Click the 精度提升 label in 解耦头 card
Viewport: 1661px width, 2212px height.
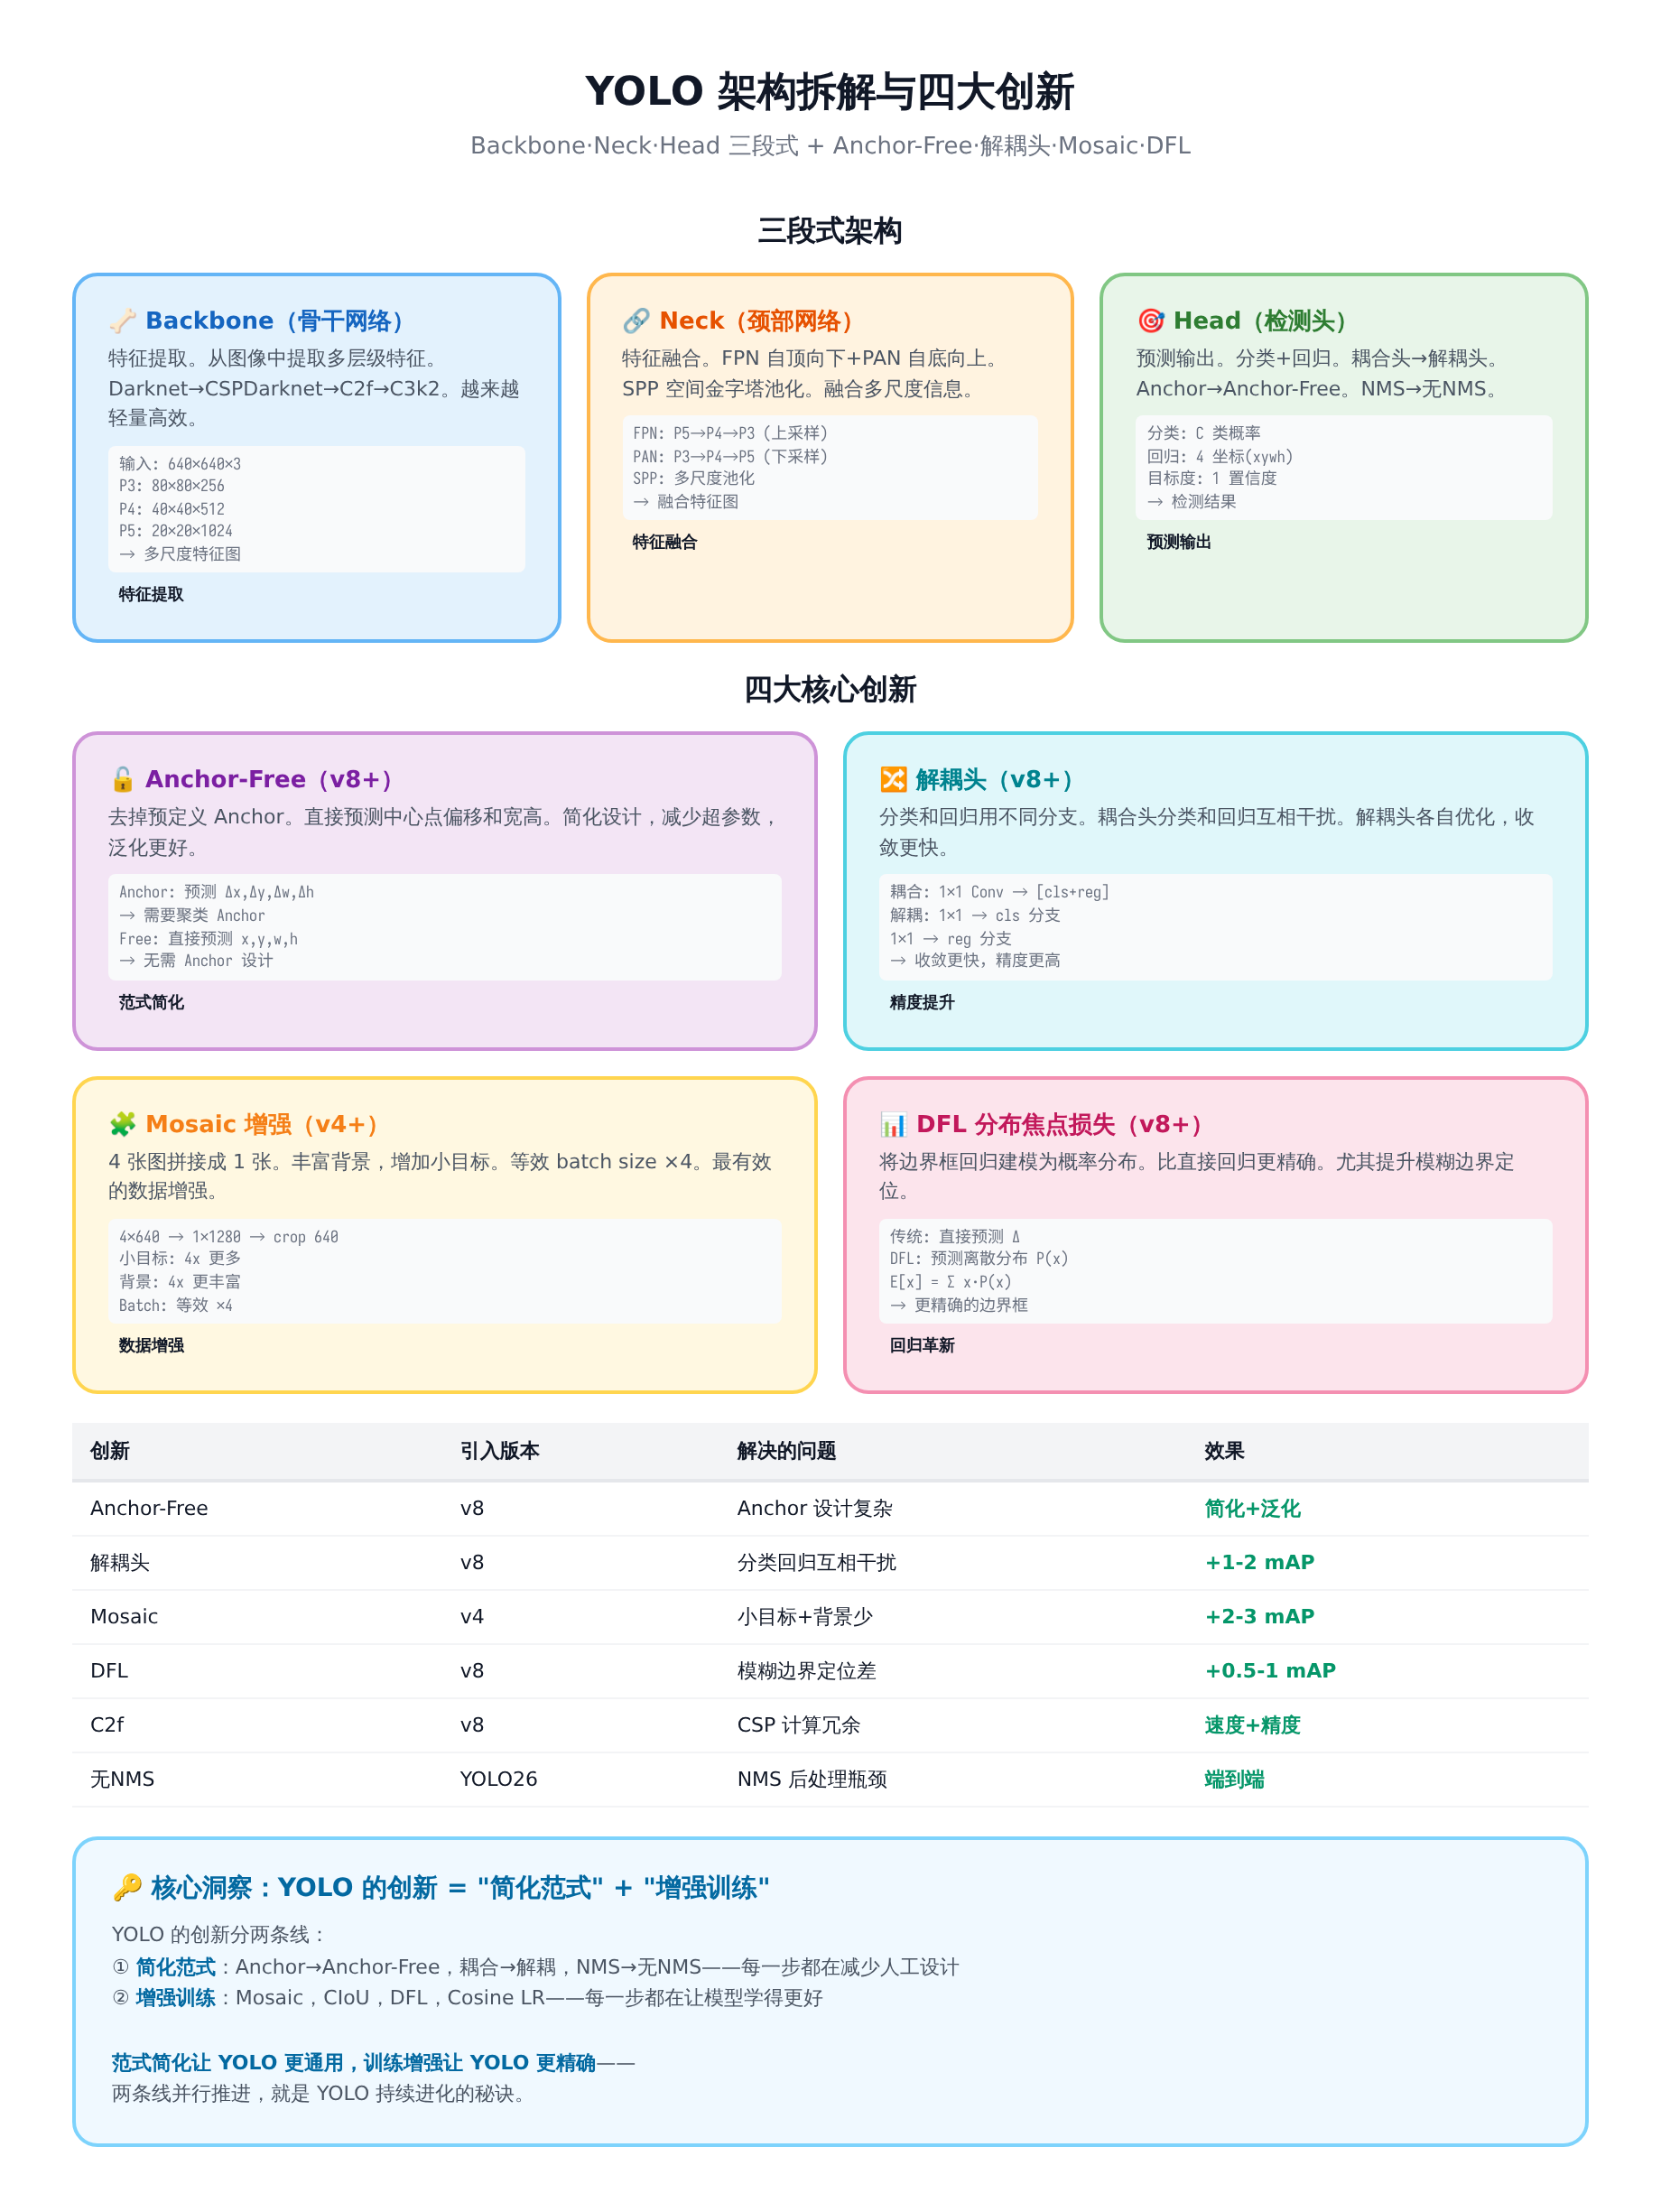tap(922, 1002)
